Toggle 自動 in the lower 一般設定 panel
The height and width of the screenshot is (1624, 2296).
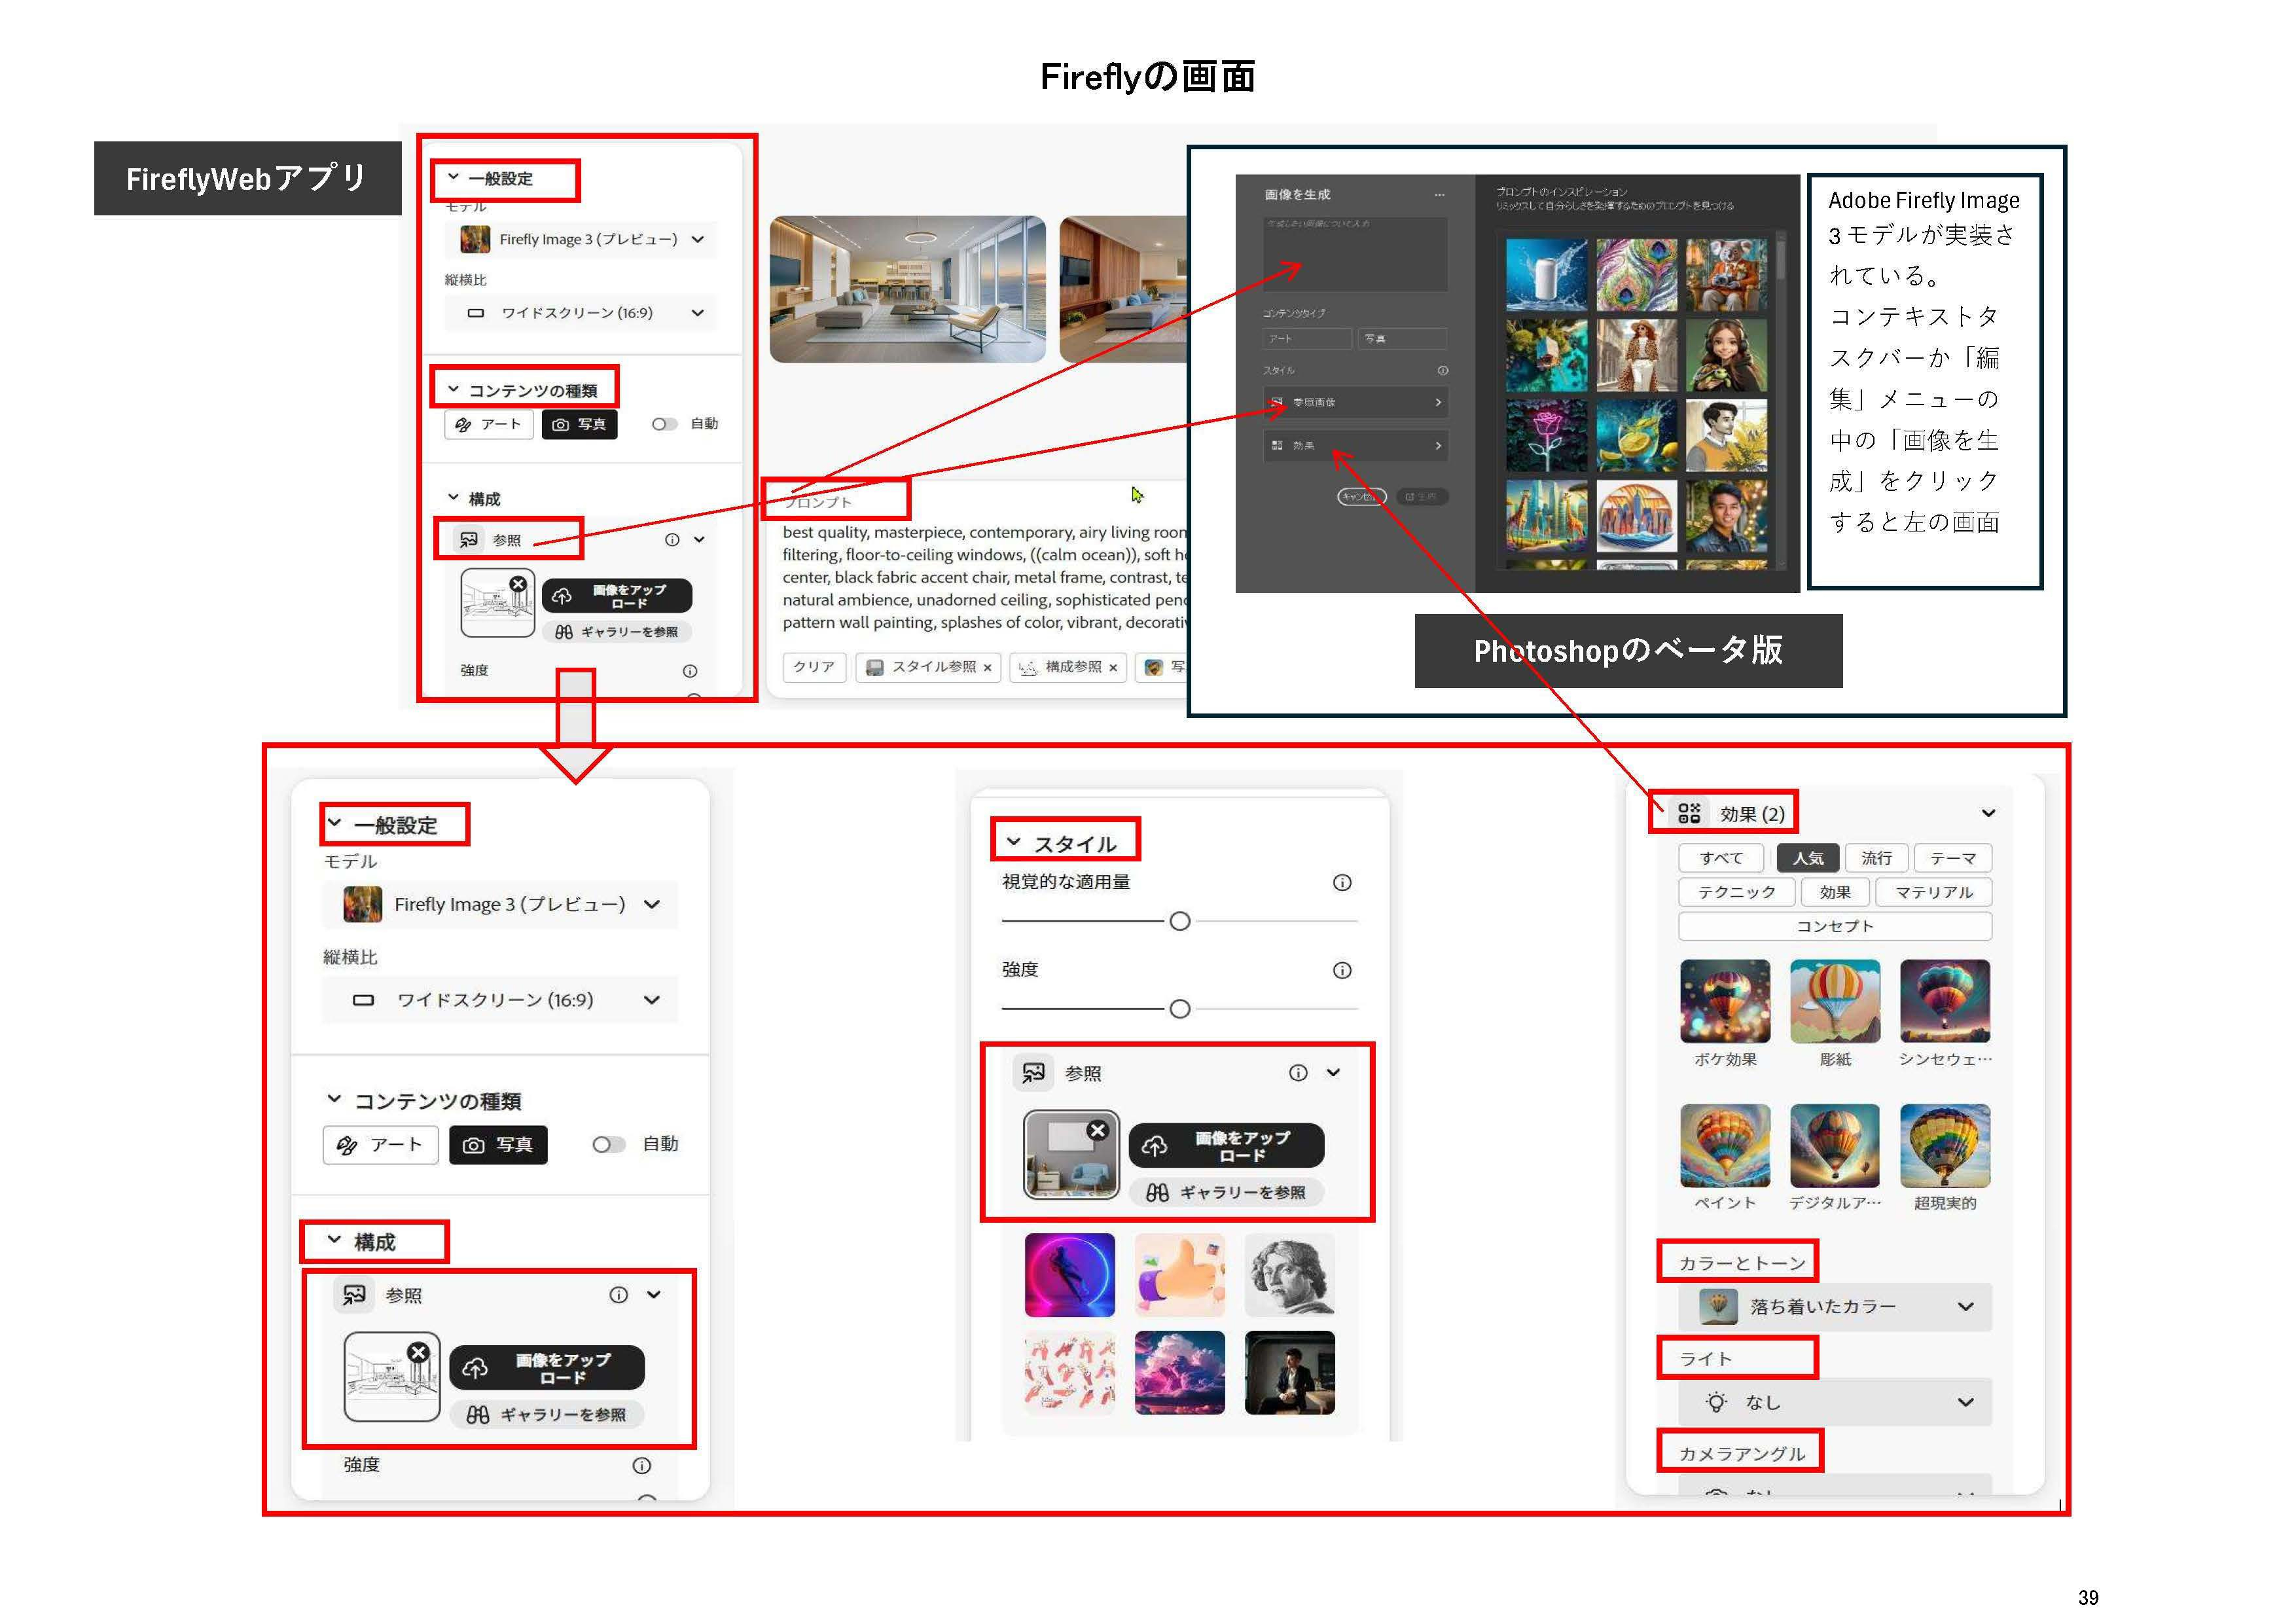point(608,1145)
